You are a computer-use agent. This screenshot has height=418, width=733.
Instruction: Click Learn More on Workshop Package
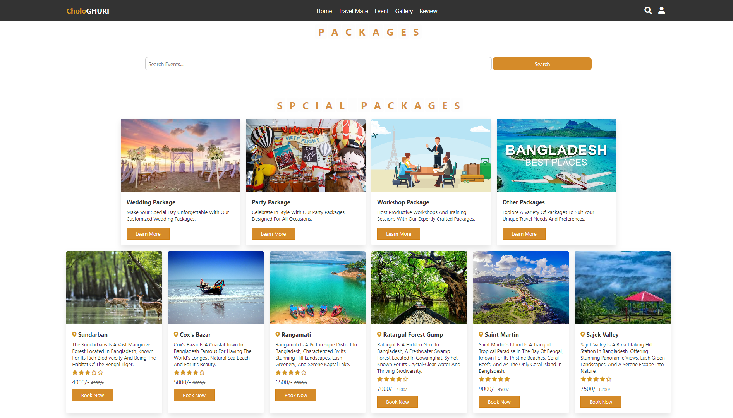click(x=398, y=233)
